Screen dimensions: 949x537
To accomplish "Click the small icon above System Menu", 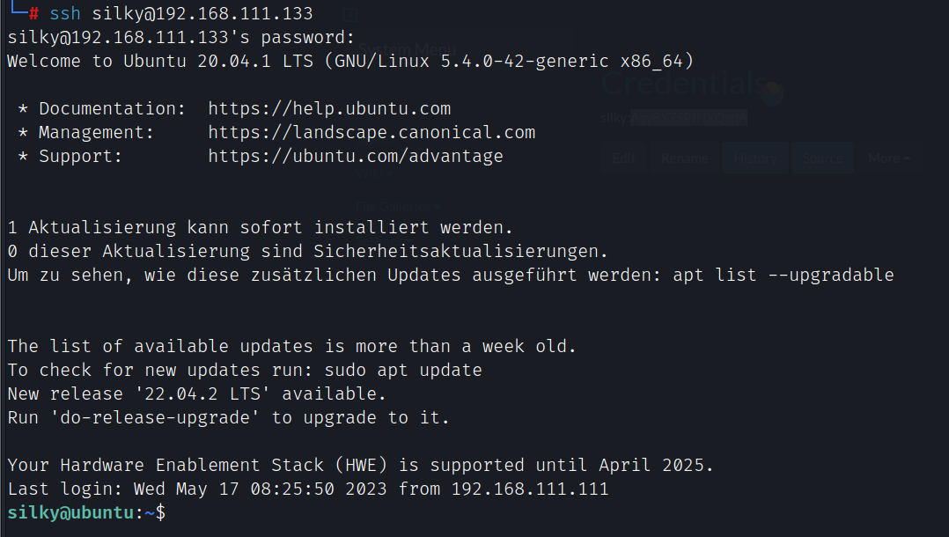I will (x=349, y=15).
